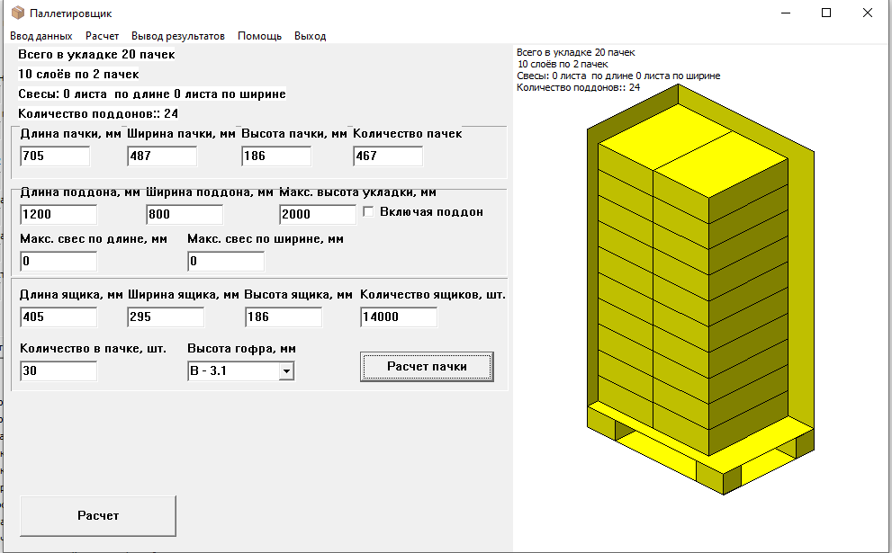Focus the Ширина ящика field with 295

pyautogui.click(x=166, y=317)
